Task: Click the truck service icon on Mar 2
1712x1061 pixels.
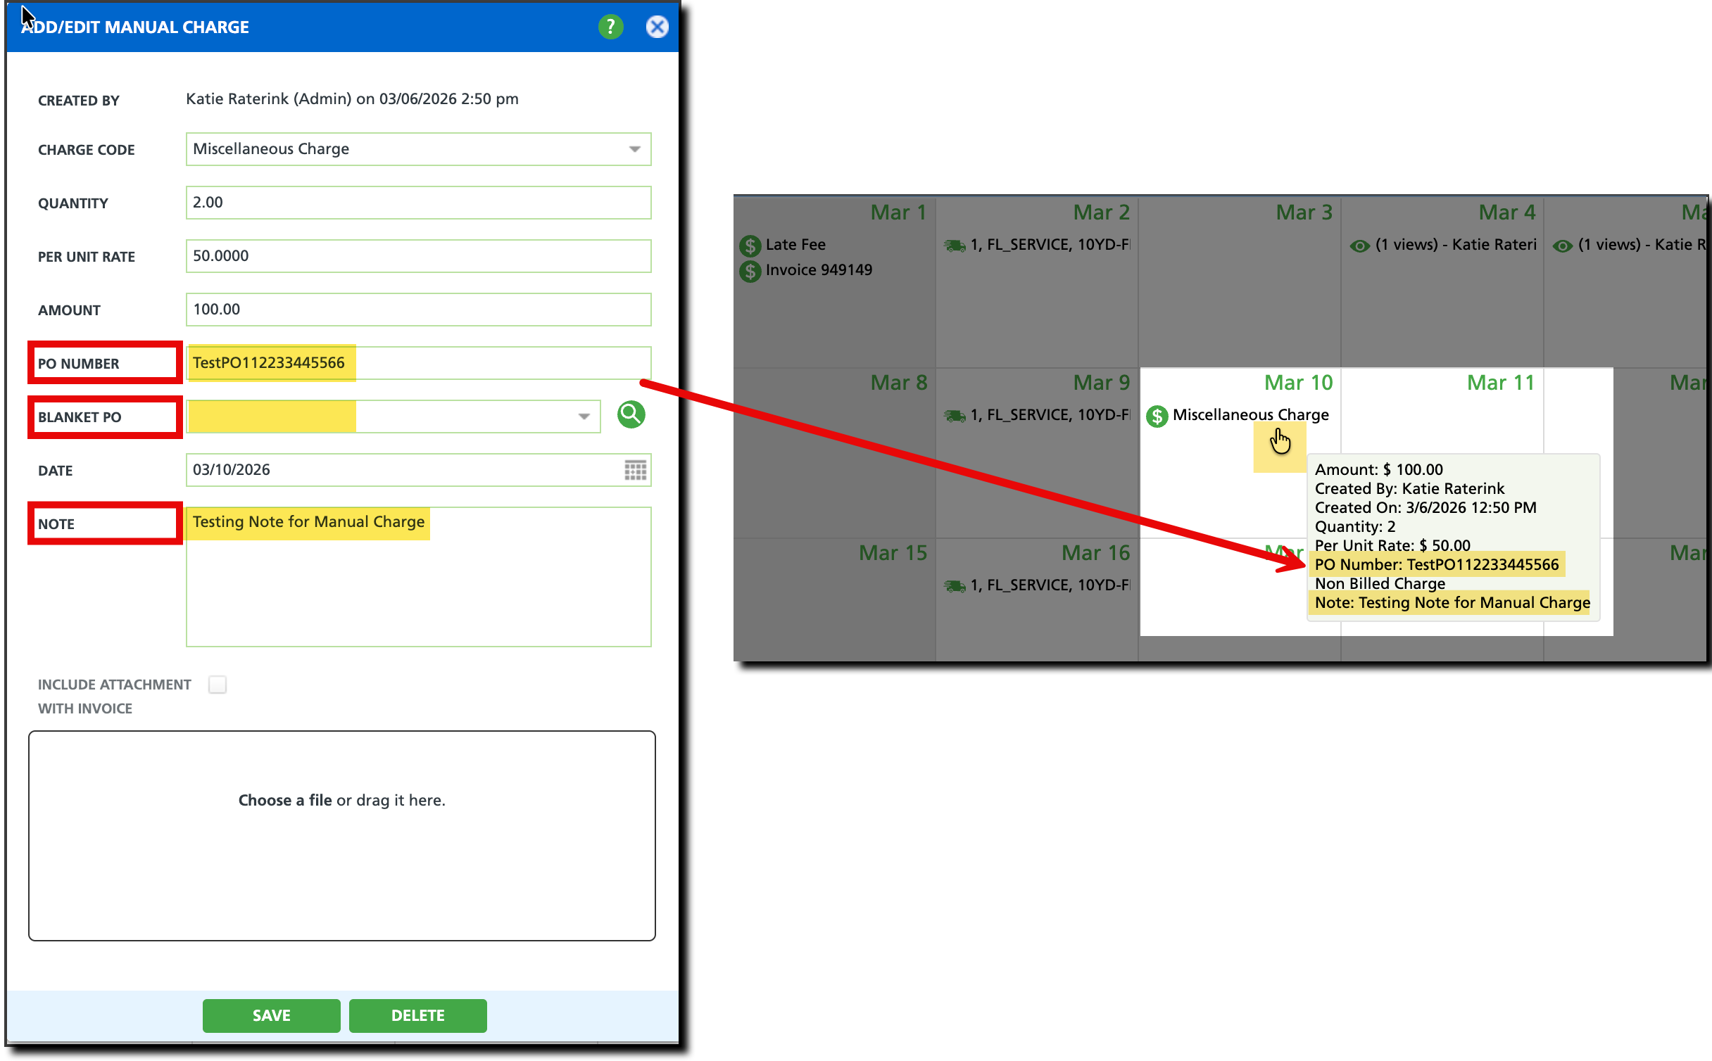Action: (955, 246)
